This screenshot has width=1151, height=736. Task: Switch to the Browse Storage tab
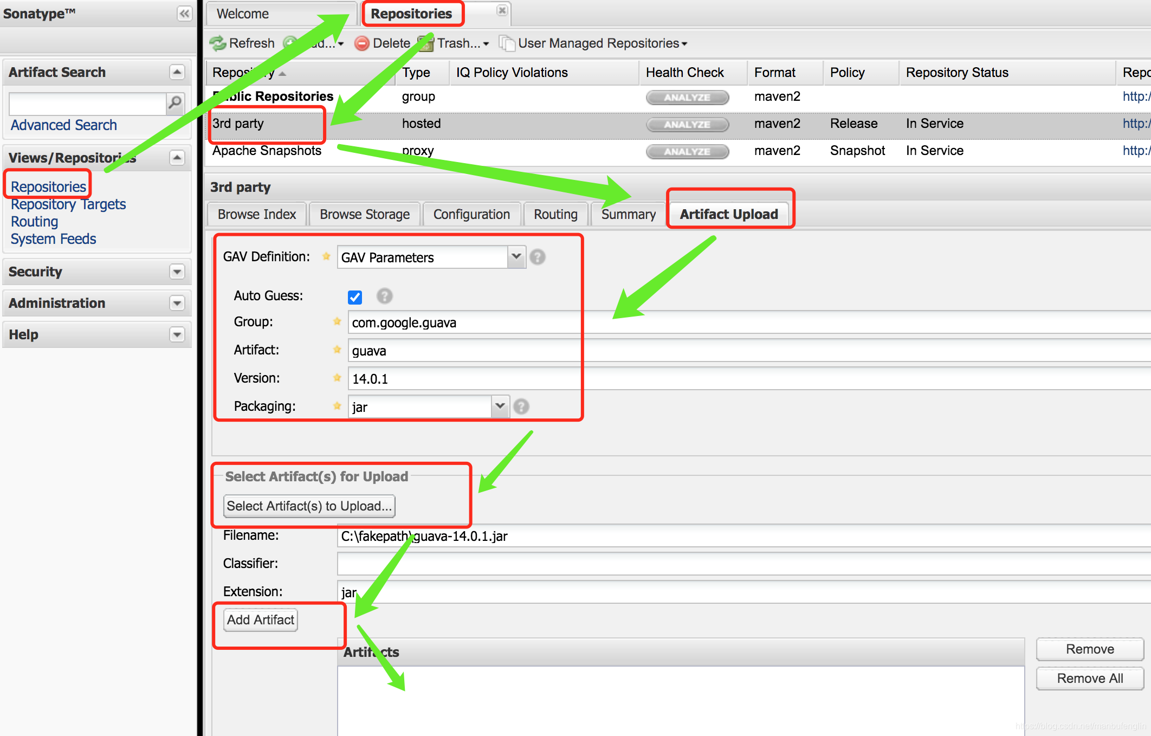pyautogui.click(x=364, y=215)
